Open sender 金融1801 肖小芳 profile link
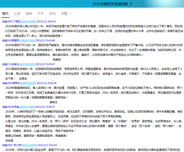Viewport: 184px width, 152px height. 10,145
